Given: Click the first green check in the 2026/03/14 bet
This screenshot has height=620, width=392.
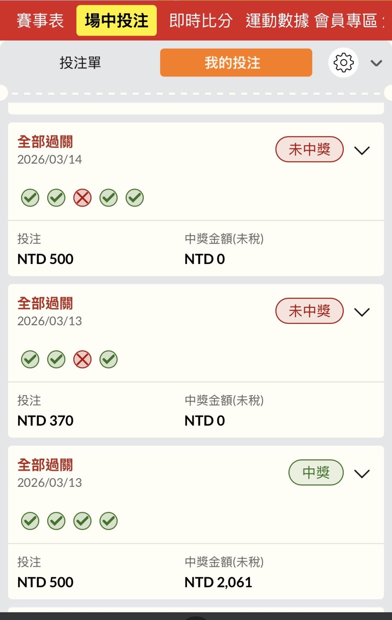Looking at the screenshot, I should [30, 198].
